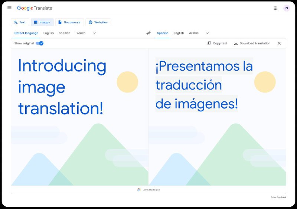This screenshot has height=209, width=297.
Task: Expand the target language list
Action: tap(207, 33)
